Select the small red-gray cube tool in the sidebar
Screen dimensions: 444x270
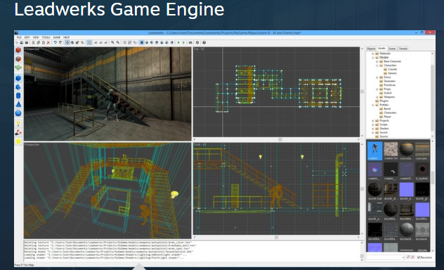pos(18,59)
